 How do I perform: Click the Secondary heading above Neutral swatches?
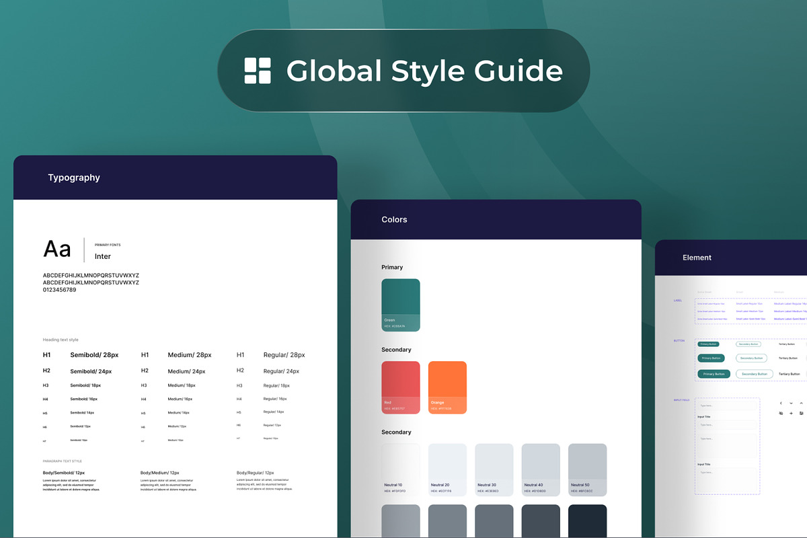[396, 432]
